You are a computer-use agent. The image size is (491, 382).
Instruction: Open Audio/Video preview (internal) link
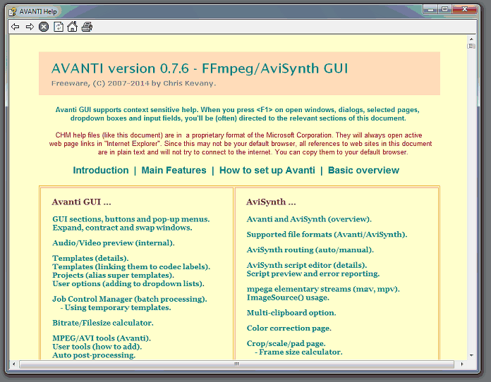tap(114, 242)
